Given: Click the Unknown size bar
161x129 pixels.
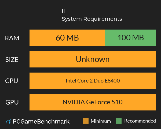Looking at the screenshot, I should pos(93,59).
